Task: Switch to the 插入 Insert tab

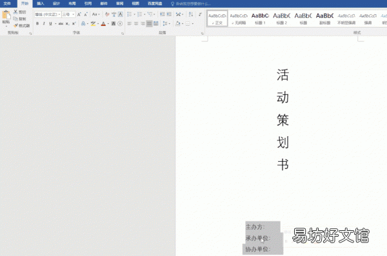Action: pos(41,3)
